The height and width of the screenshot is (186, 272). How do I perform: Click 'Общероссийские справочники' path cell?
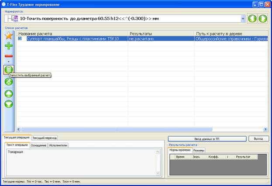click(x=231, y=38)
